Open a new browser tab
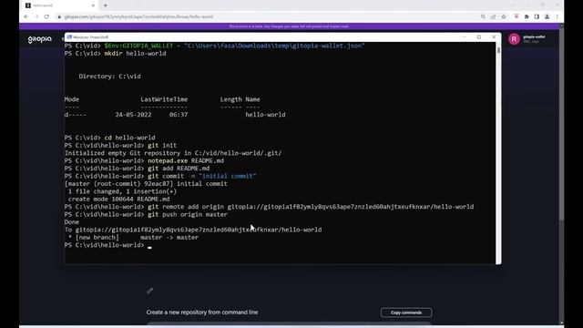583x328 pixels. click(106, 5)
